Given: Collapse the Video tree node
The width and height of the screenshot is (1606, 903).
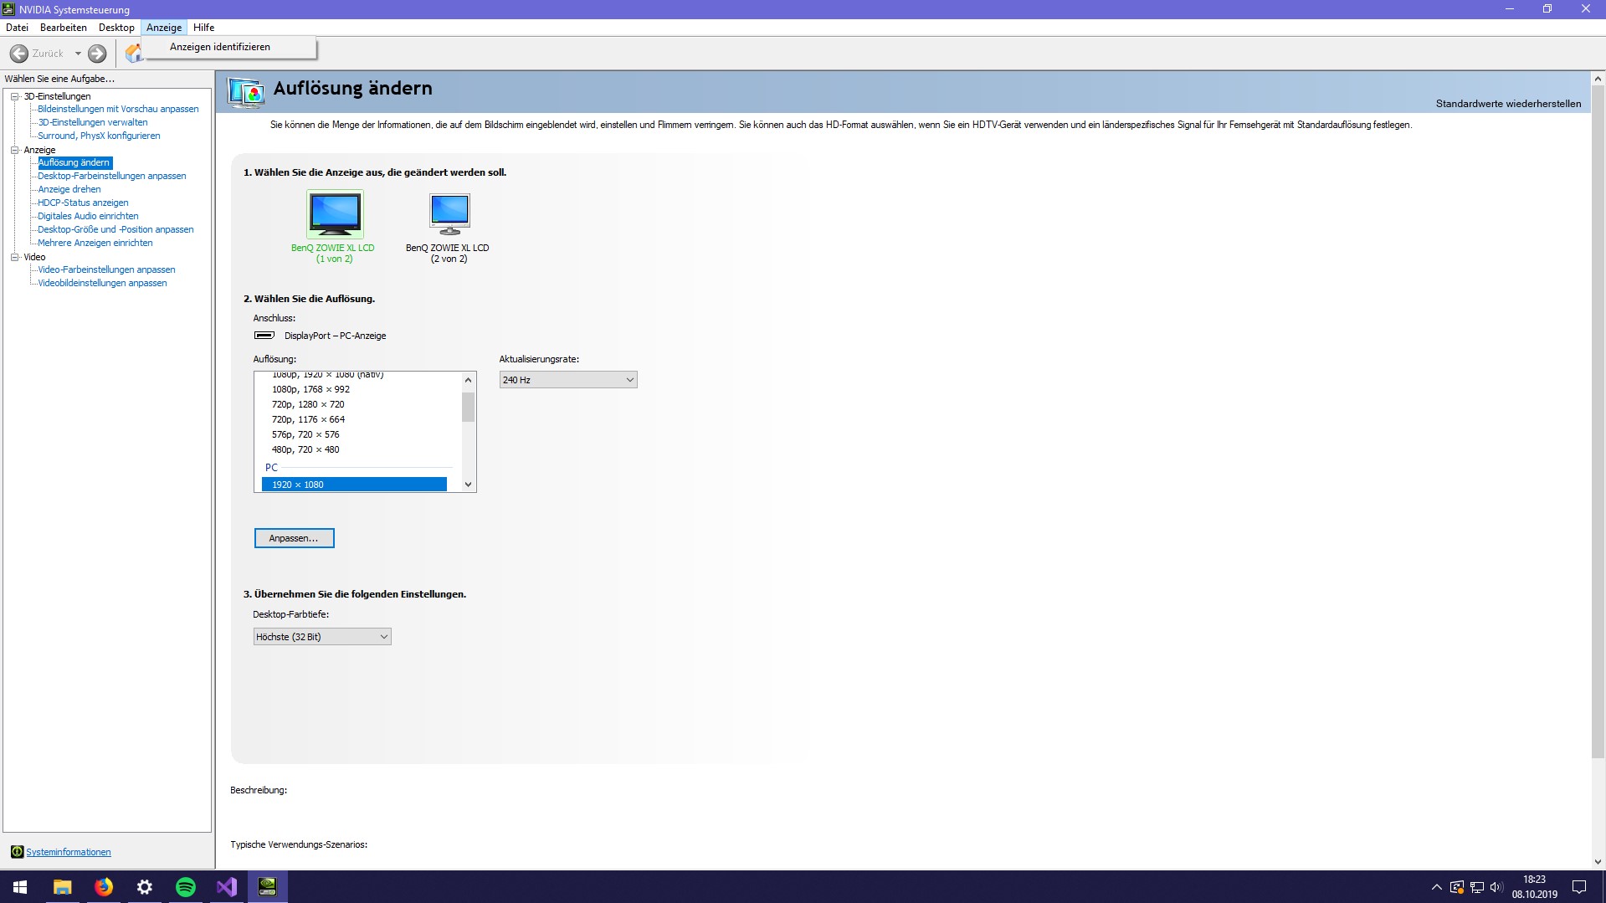Looking at the screenshot, I should pyautogui.click(x=14, y=257).
